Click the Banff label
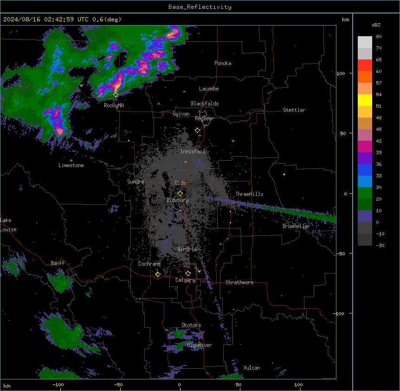The image size is (400, 391). [58, 263]
